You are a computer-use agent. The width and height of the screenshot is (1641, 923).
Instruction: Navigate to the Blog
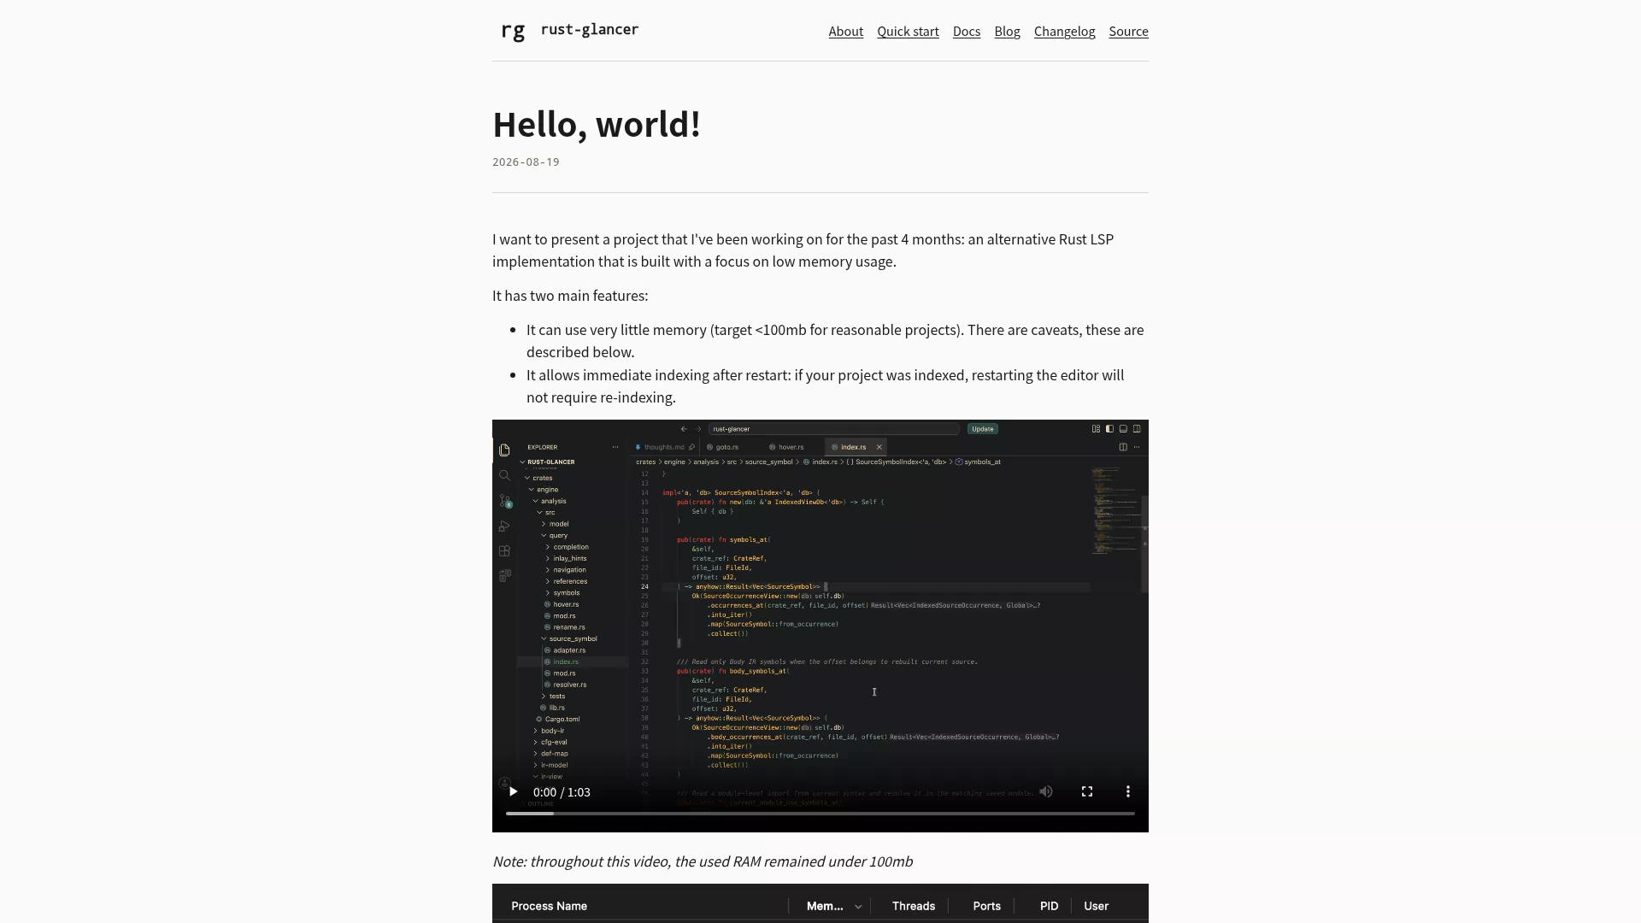coord(1007,32)
